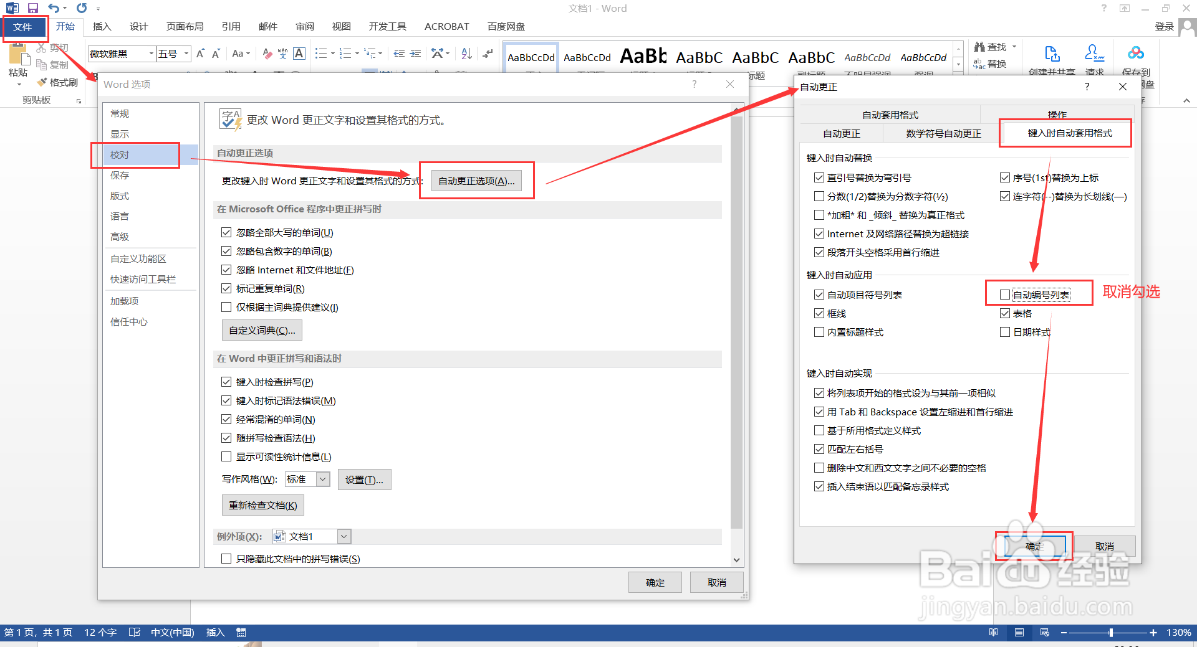Viewport: 1197px width, 647px height.
Task: Click the Save to Baidu Netdisk icon
Action: pos(1136,54)
